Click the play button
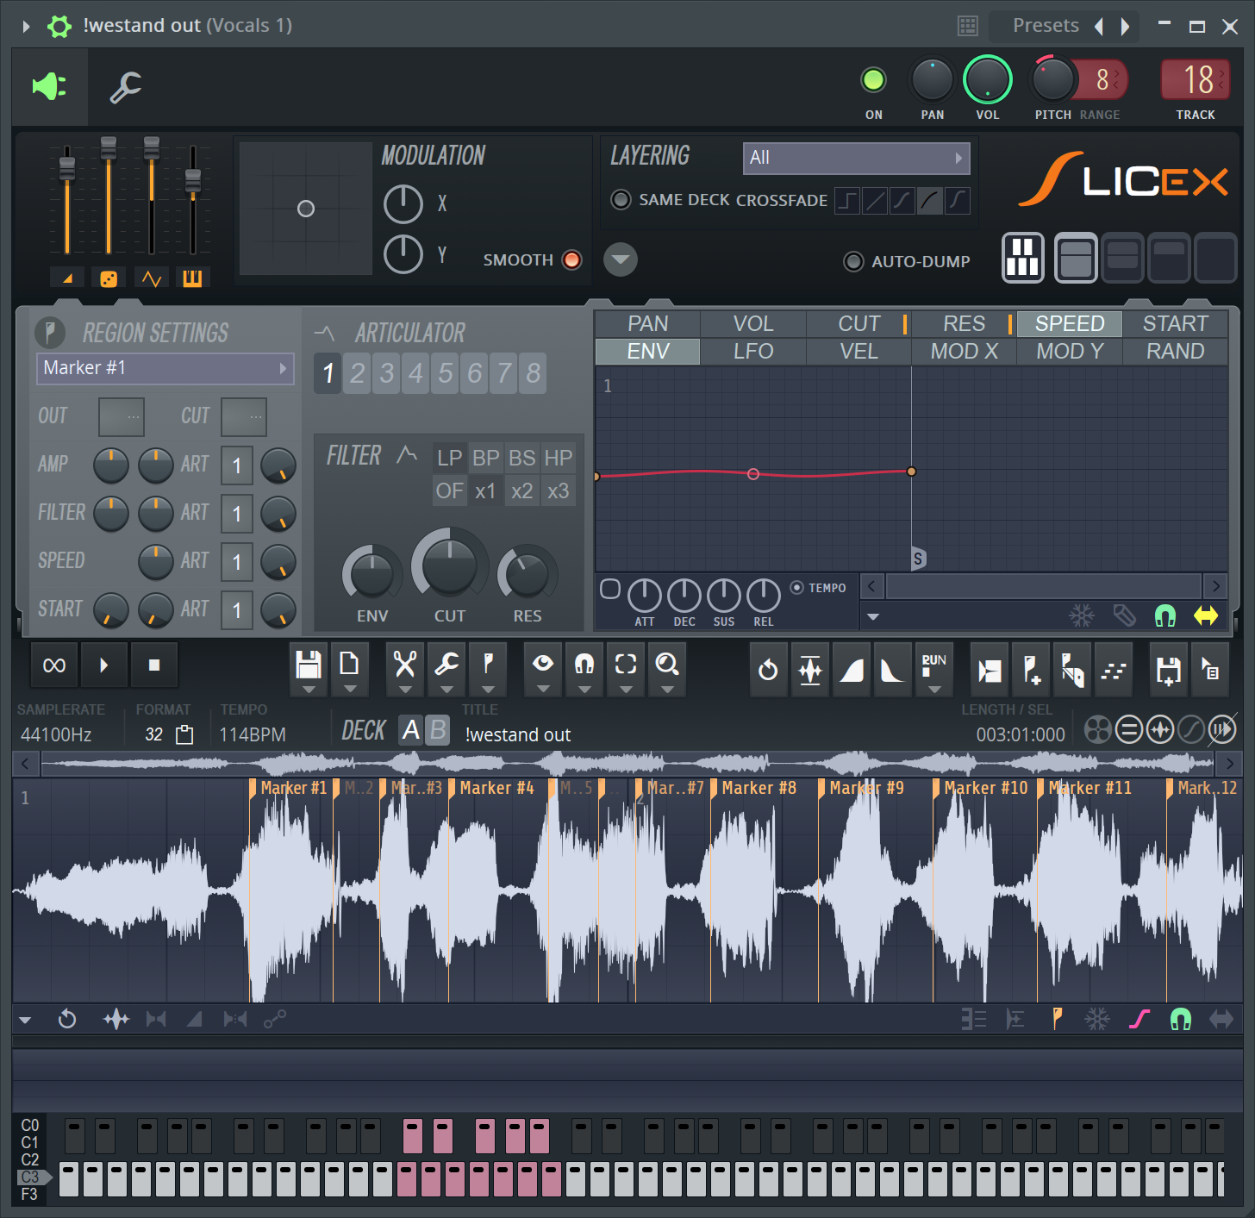 pos(103,665)
